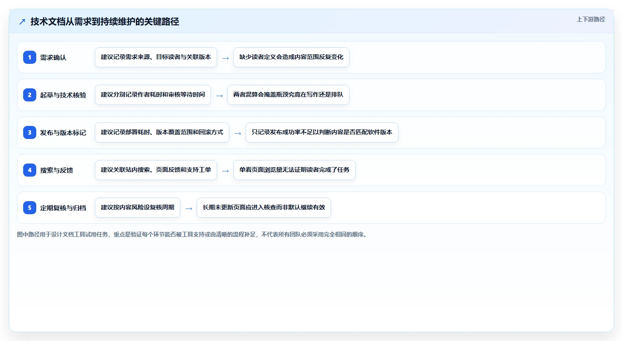Viewport: 623px width, 341px height.
Task: Click step badge number 1
Action: [x=30, y=57]
